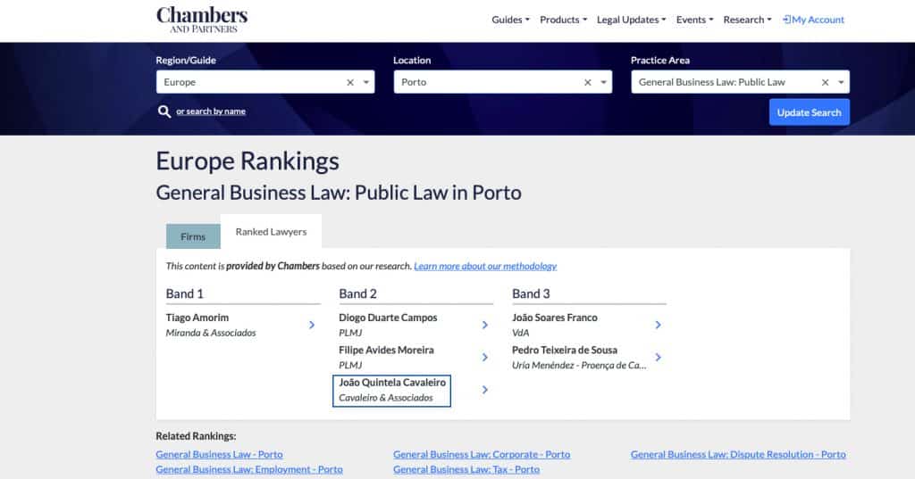
Task: Select the Ranked Lawyers tab
Action: 271,231
